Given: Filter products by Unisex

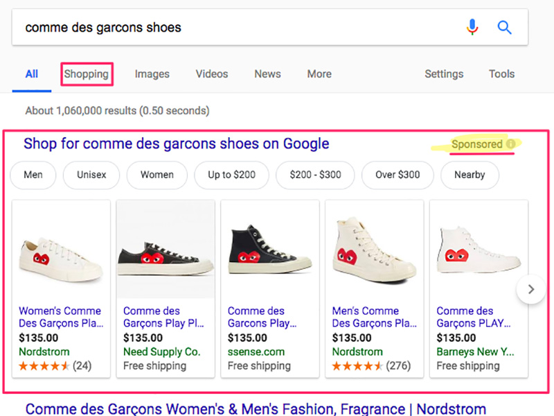Looking at the screenshot, I should pos(91,175).
